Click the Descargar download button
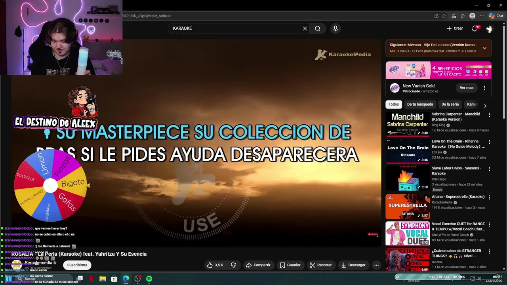 tap(353, 265)
